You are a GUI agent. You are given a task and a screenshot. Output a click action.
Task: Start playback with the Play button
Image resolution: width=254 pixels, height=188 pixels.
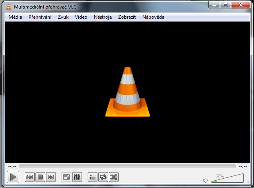click(x=13, y=177)
